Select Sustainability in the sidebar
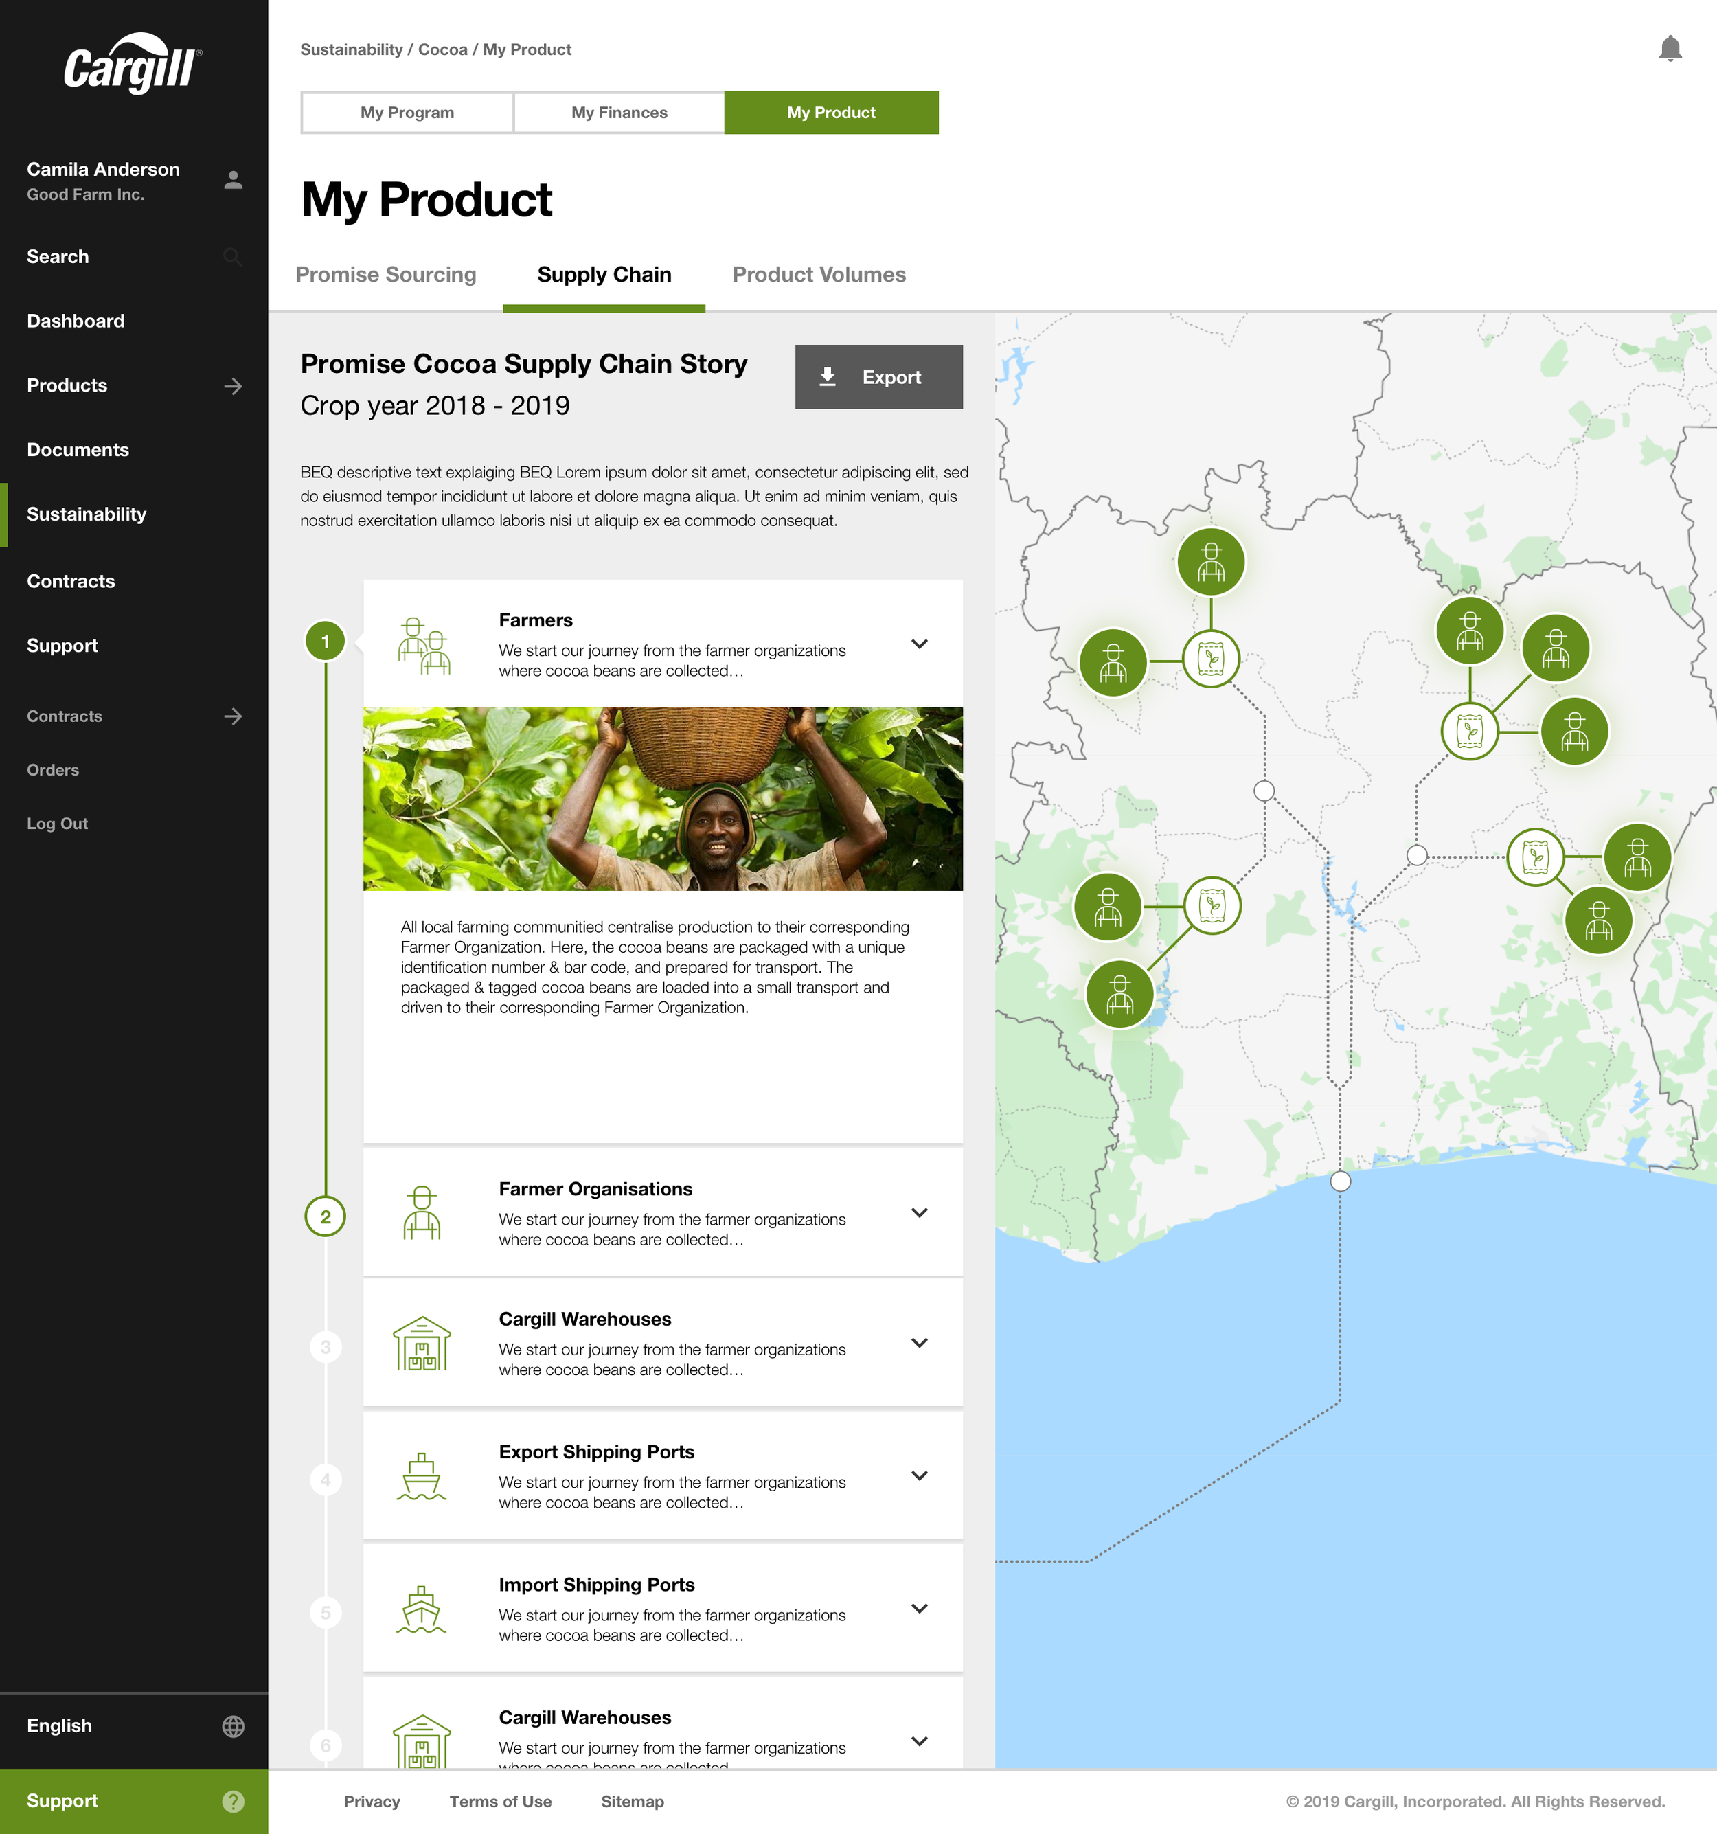The width and height of the screenshot is (1717, 1834). 87,514
